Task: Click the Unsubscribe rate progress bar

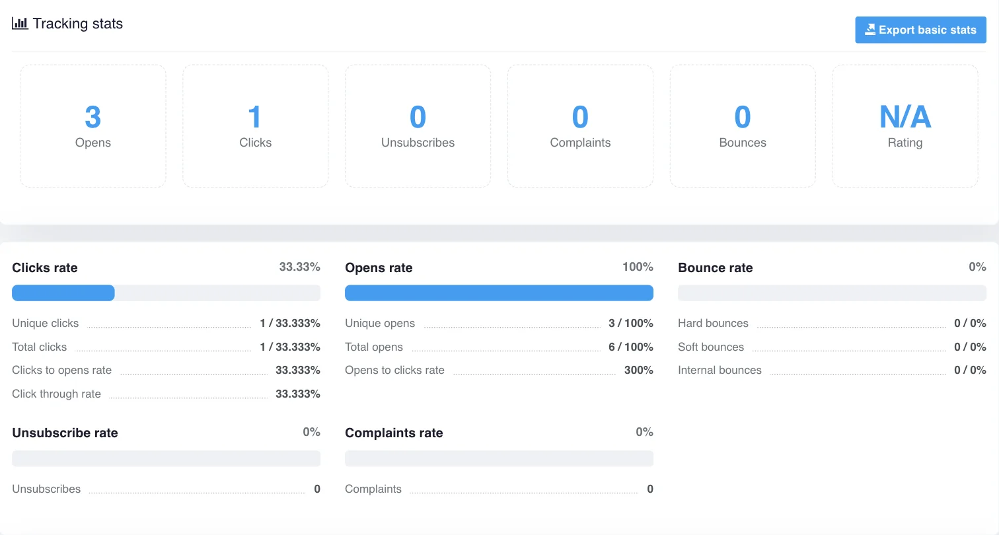Action: pyautogui.click(x=166, y=458)
